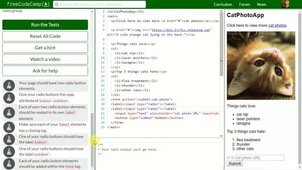
Task: Click flask icon for nested in label test
Action: (9, 112)
